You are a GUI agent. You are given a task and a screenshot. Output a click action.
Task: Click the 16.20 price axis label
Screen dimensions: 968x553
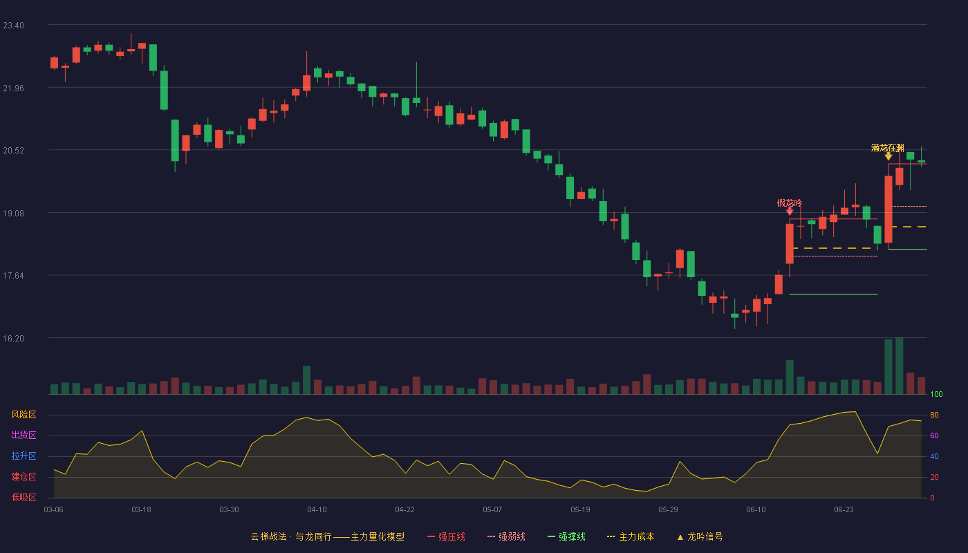click(13, 339)
